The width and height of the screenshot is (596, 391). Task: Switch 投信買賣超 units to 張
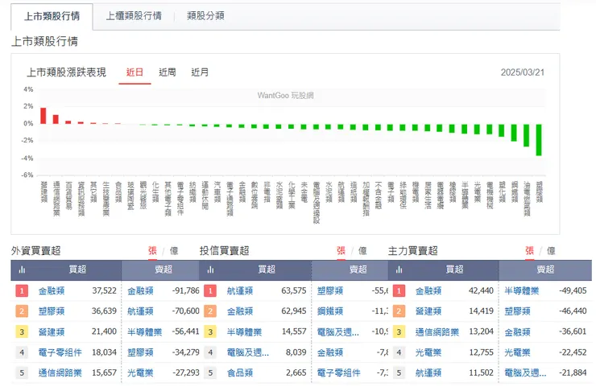[341, 250]
